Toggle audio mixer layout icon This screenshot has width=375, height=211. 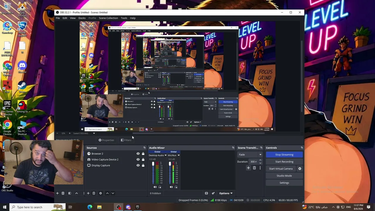click(x=206, y=193)
